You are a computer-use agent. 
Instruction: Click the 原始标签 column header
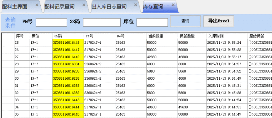coord(260,36)
